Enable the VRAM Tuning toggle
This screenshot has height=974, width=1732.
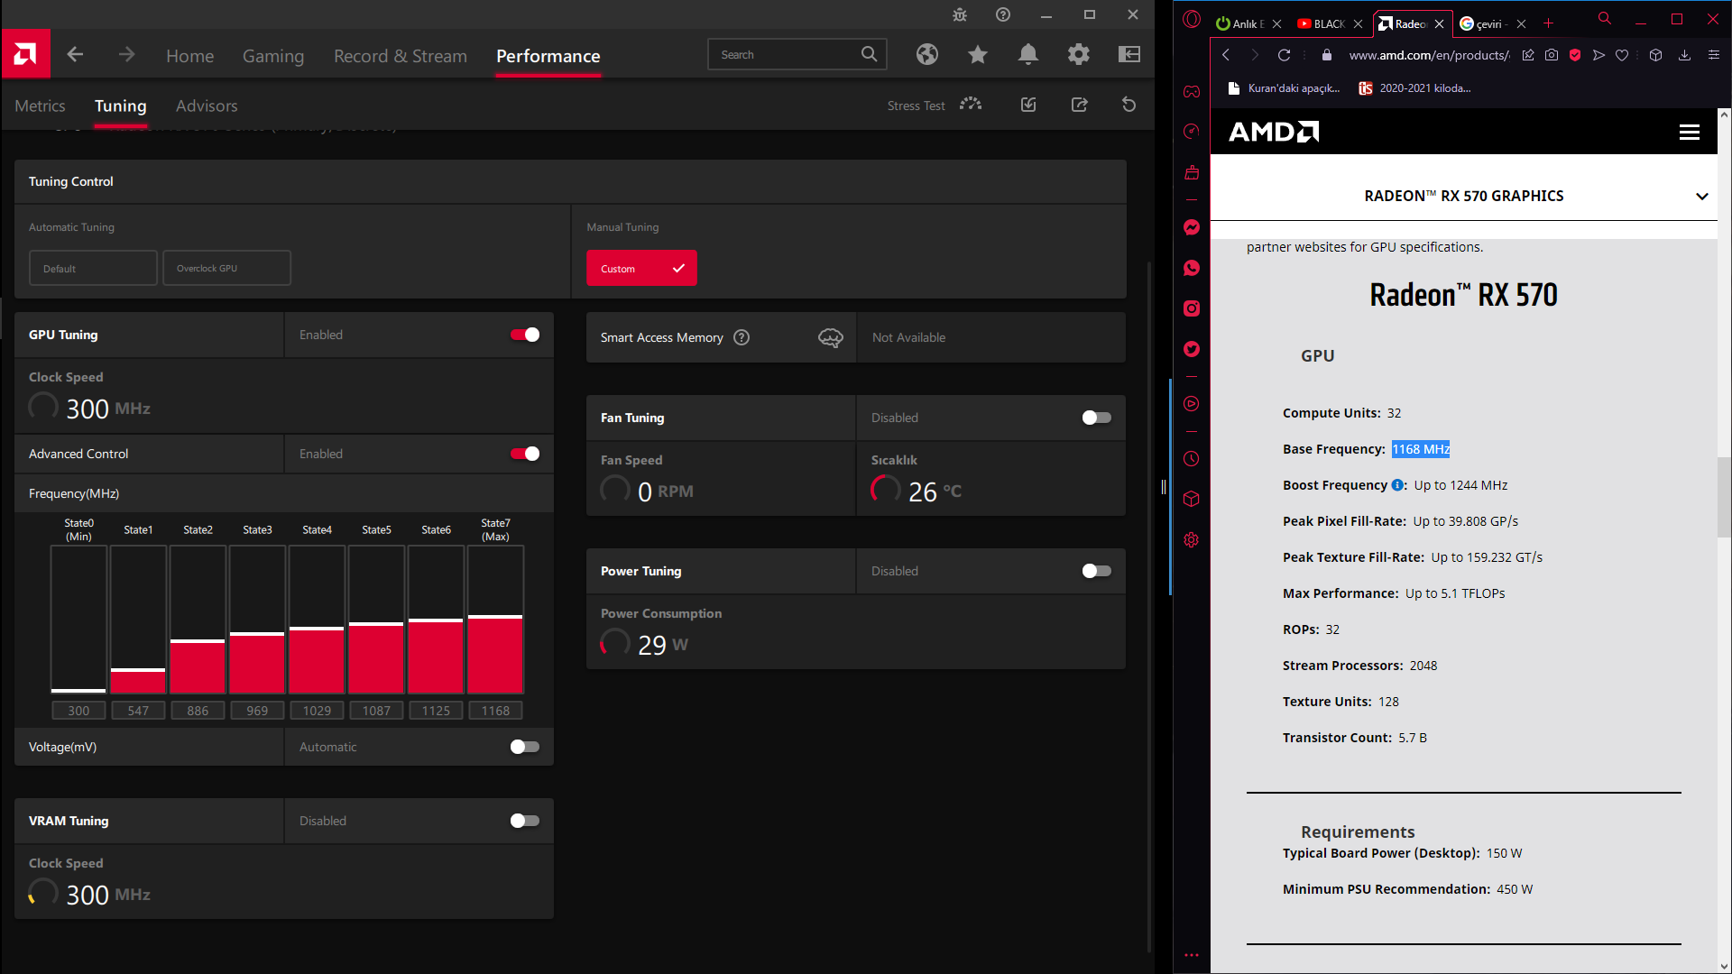coord(524,821)
